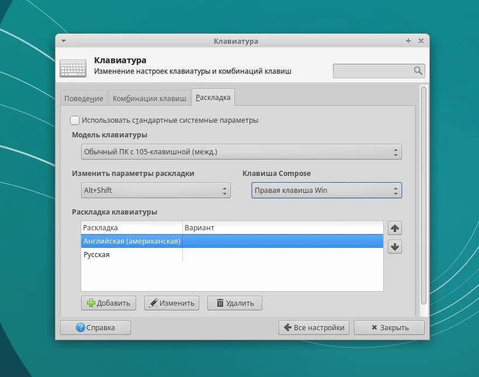The image size is (479, 377).
Task: Click Добавить button to add layout
Action: [x=109, y=303]
